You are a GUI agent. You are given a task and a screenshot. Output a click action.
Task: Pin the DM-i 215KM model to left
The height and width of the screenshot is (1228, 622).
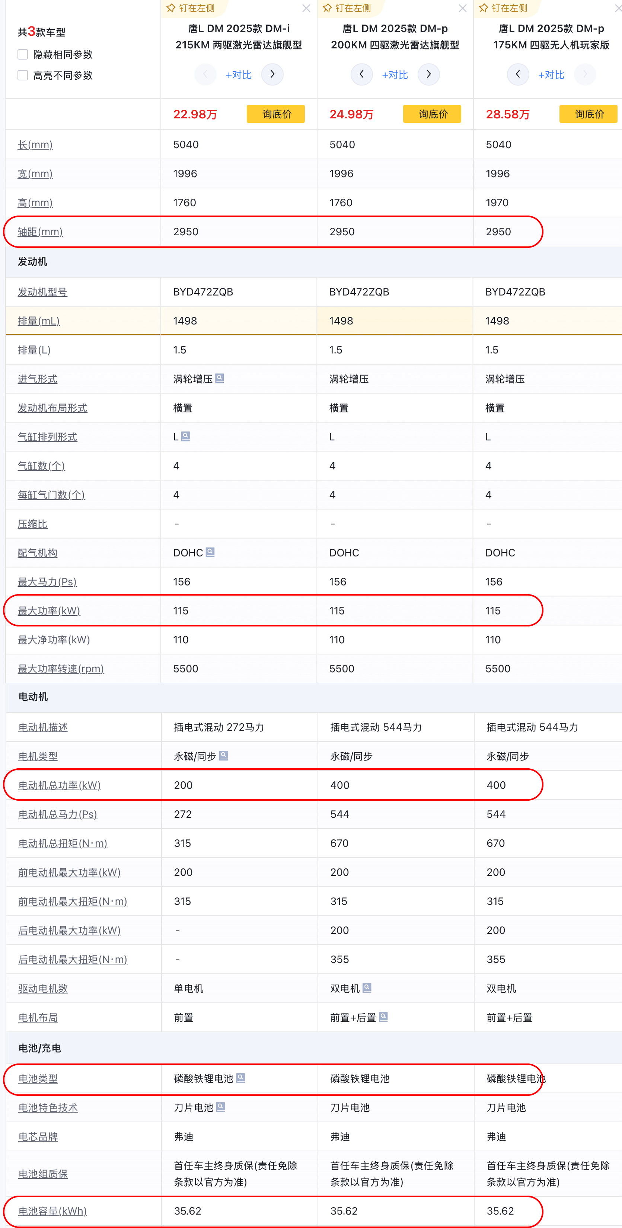pos(191,8)
